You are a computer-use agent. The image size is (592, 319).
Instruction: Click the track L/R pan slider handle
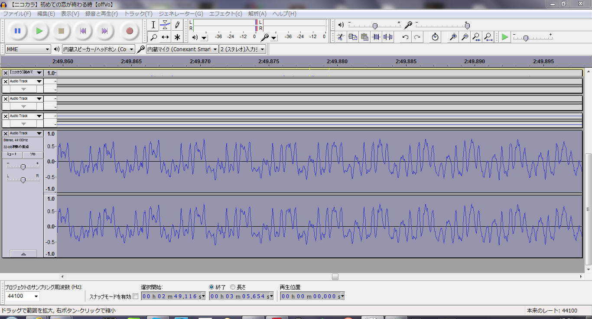click(23, 179)
